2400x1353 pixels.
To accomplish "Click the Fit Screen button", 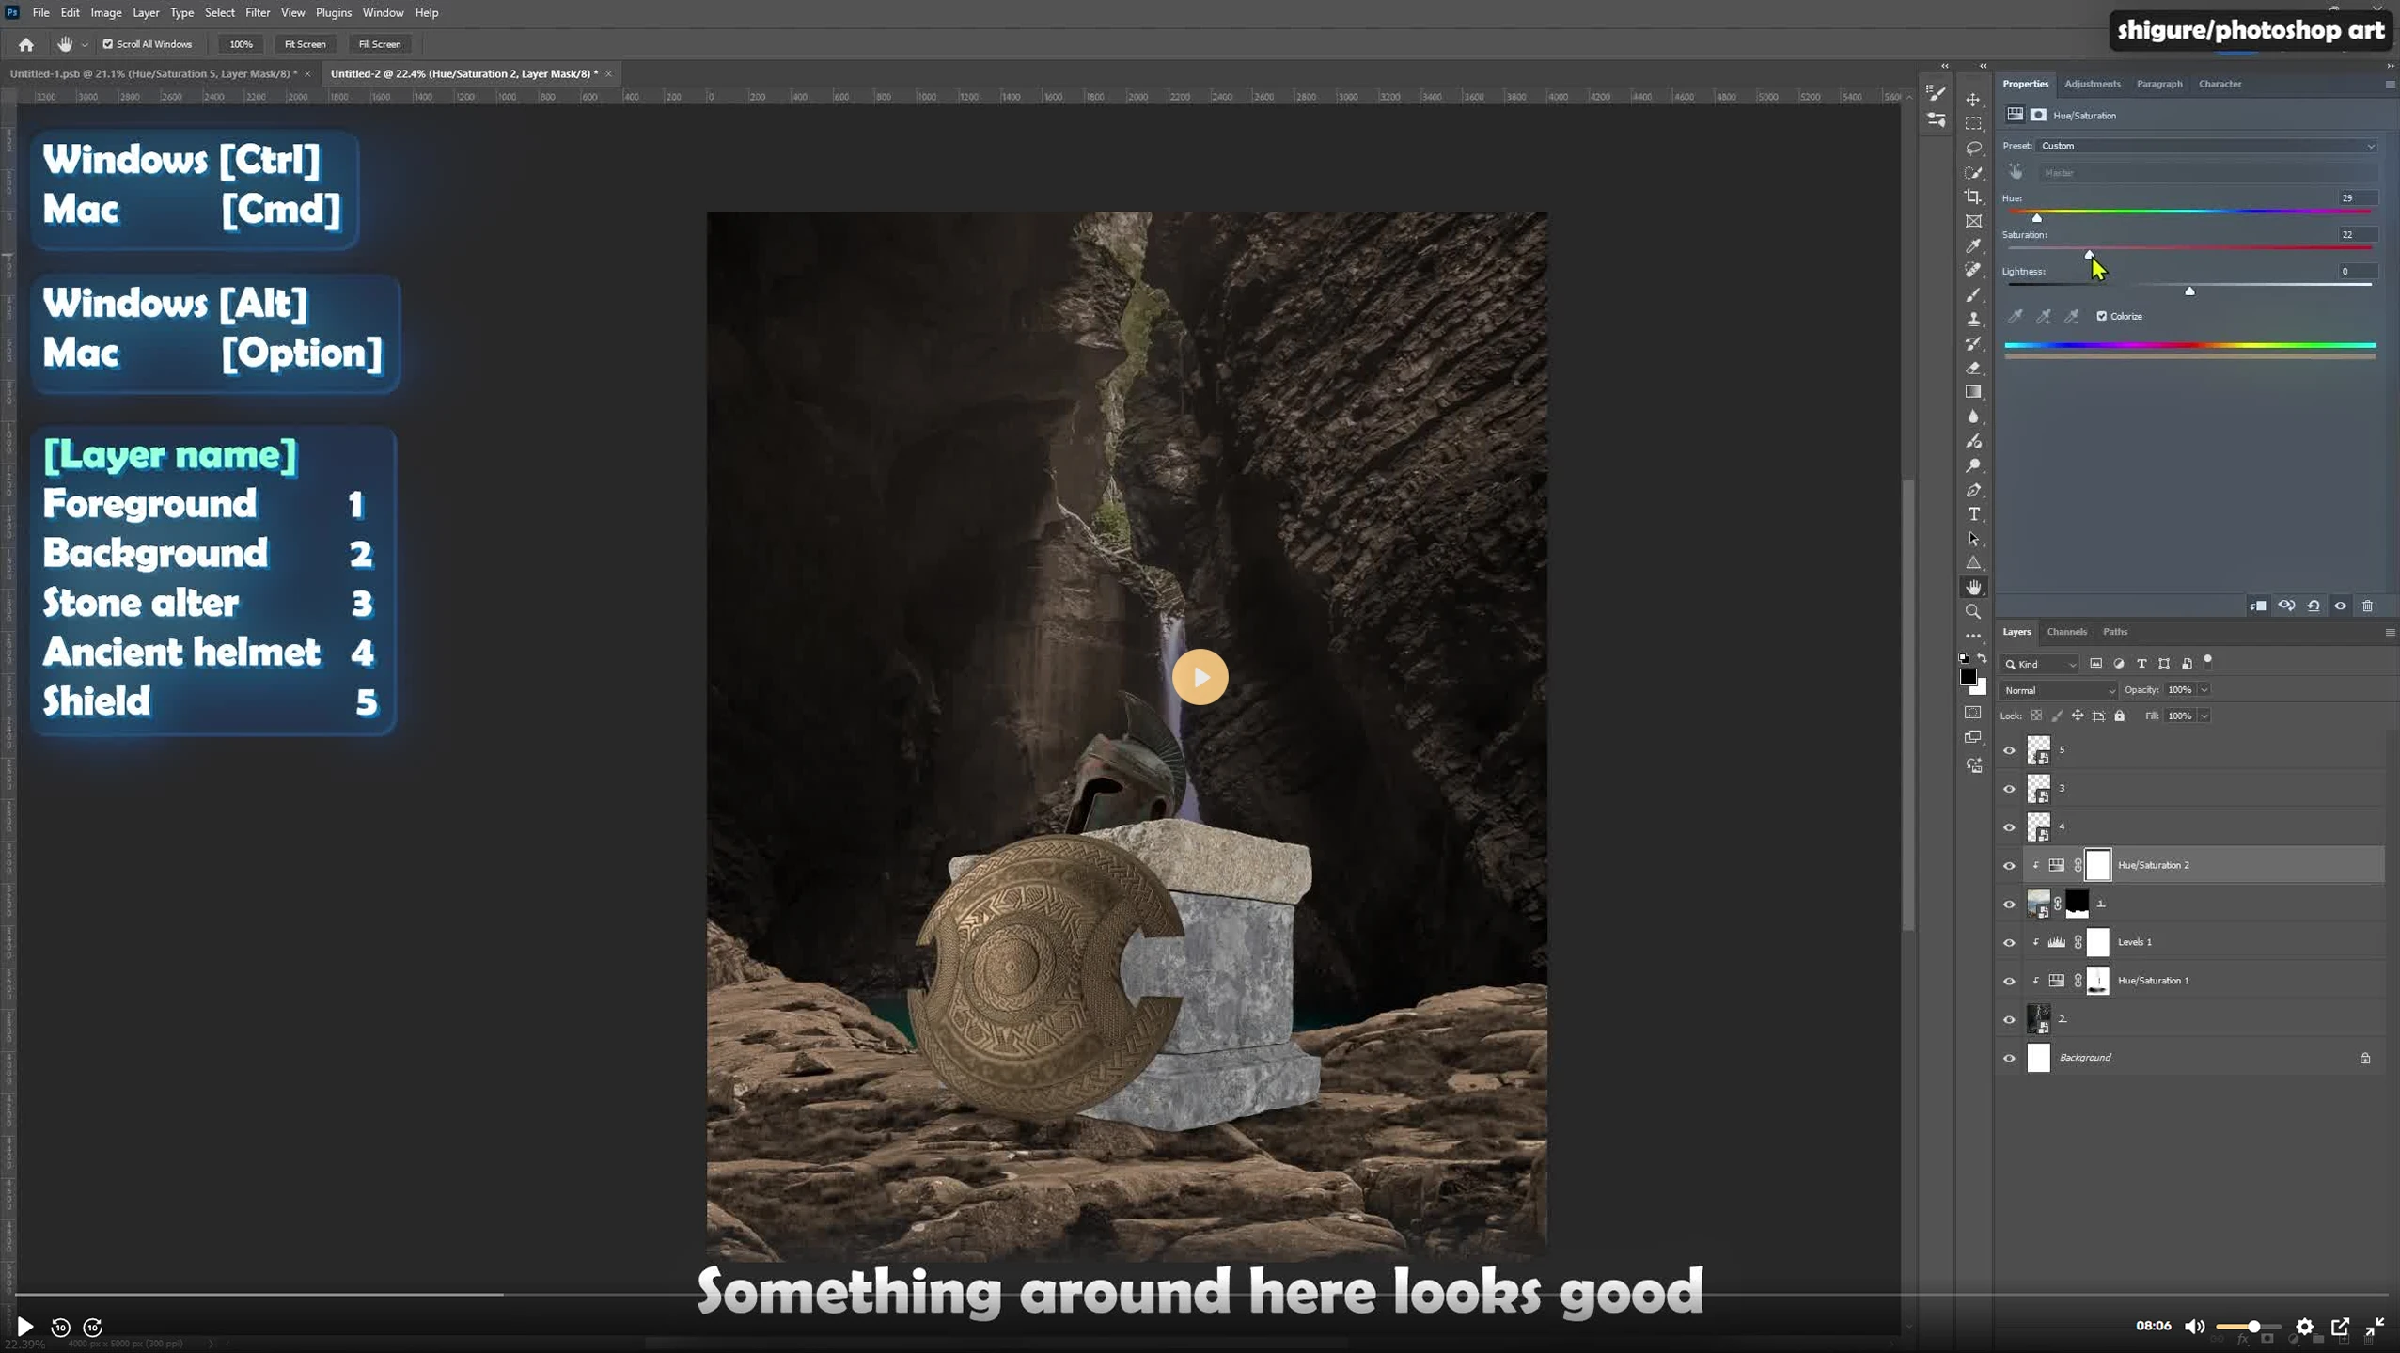I will click(306, 44).
